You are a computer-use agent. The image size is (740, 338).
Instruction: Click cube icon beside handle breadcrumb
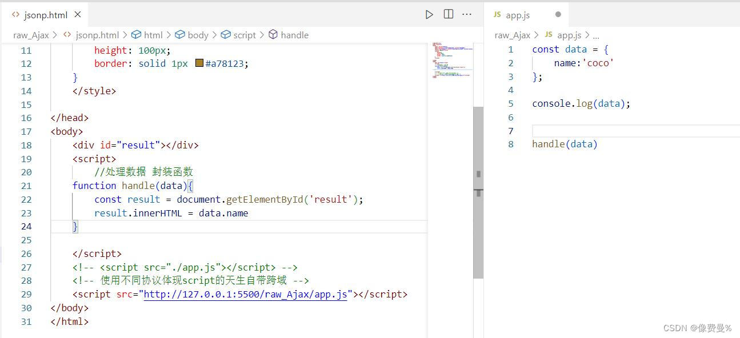[x=273, y=35]
